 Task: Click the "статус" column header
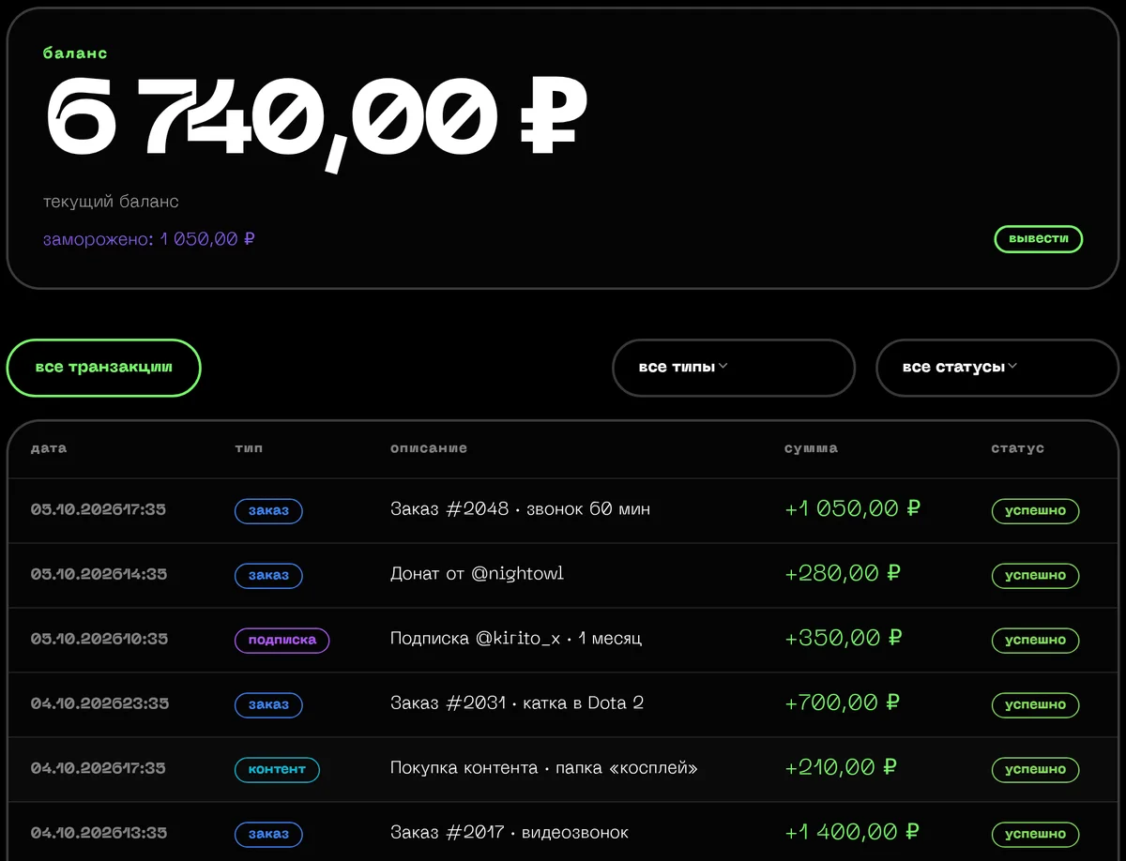(x=1018, y=448)
